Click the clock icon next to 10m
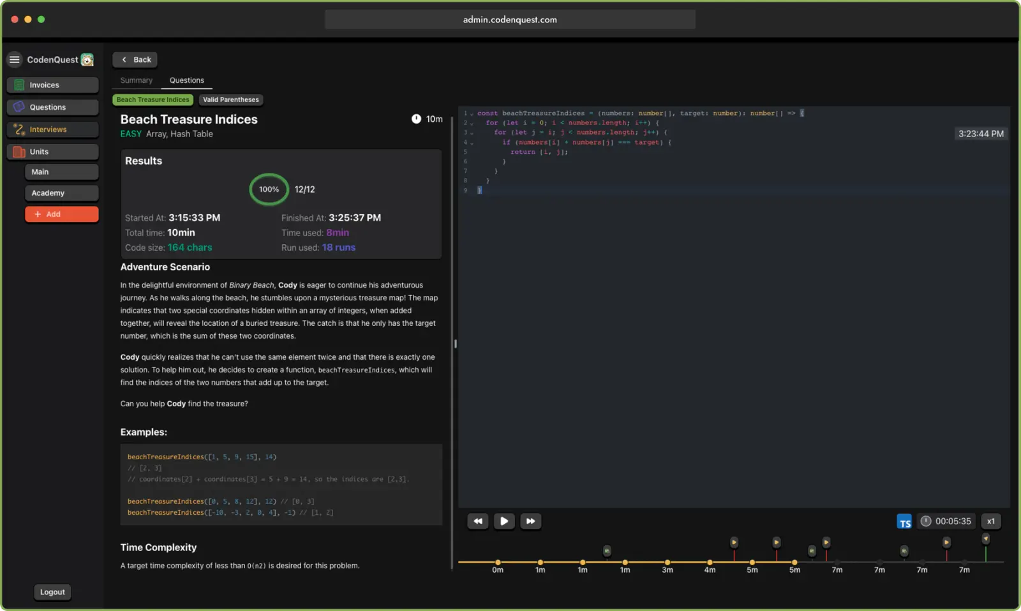The height and width of the screenshot is (611, 1021). tap(416, 119)
